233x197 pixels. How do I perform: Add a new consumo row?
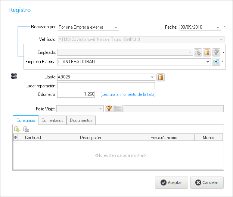pyautogui.click(x=17, y=129)
